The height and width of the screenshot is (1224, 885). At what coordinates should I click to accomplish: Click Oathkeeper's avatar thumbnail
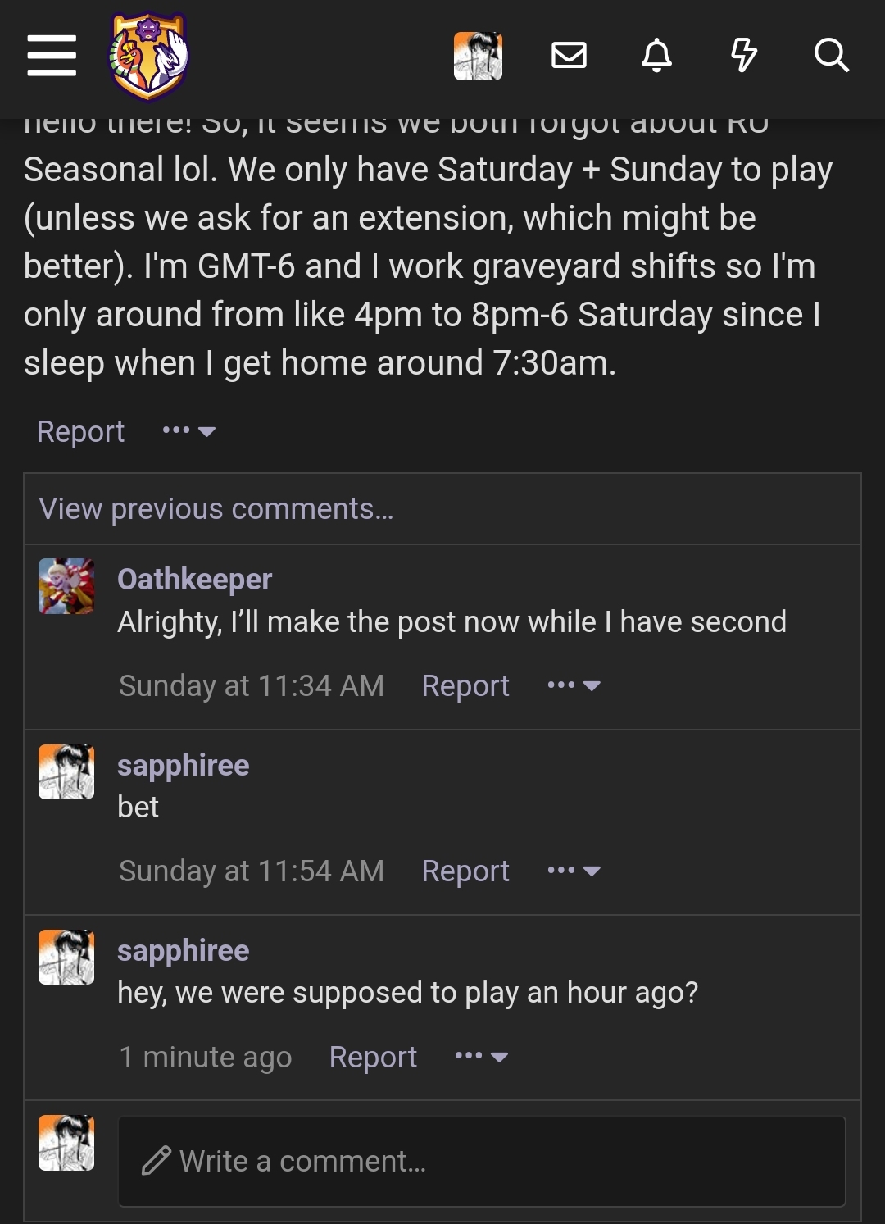coord(66,586)
